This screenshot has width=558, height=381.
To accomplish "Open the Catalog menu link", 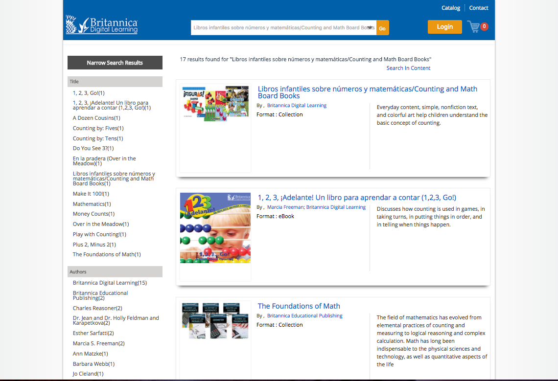I will click(x=451, y=8).
